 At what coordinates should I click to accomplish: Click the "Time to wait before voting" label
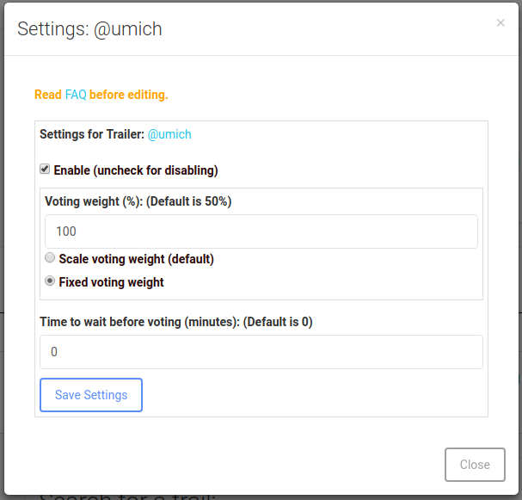coord(175,322)
